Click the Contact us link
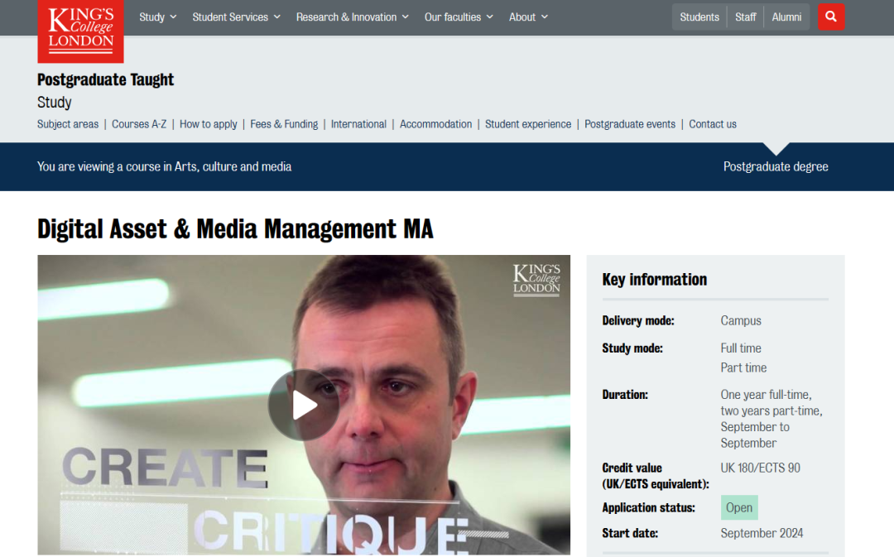 (713, 124)
